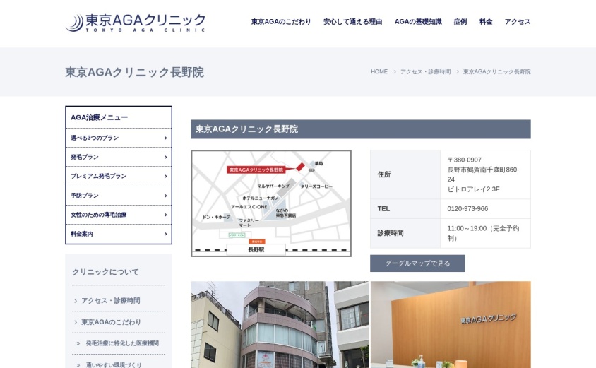The height and width of the screenshot is (368, 596).
Task: Open sidebar 東京AGAのこだわり link
Action: [x=111, y=322]
